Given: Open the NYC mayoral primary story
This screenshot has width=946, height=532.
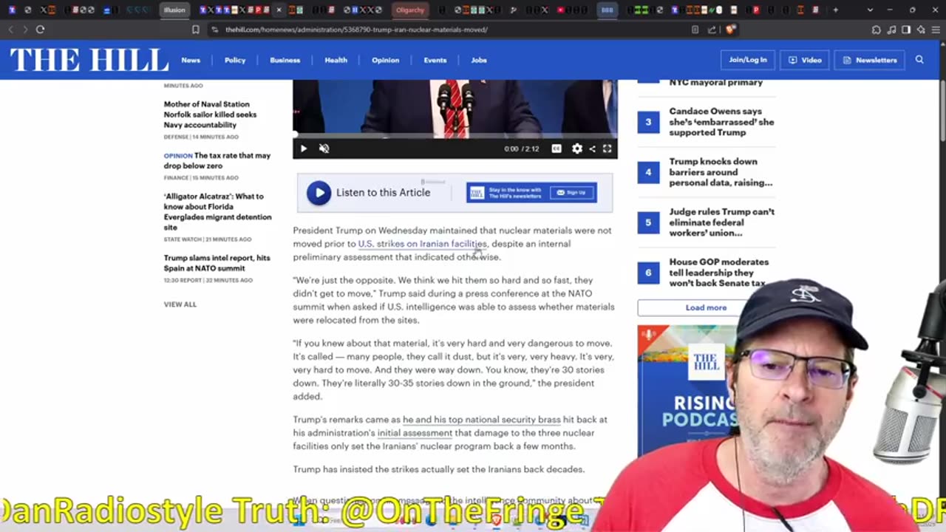Looking at the screenshot, I should 715,83.
